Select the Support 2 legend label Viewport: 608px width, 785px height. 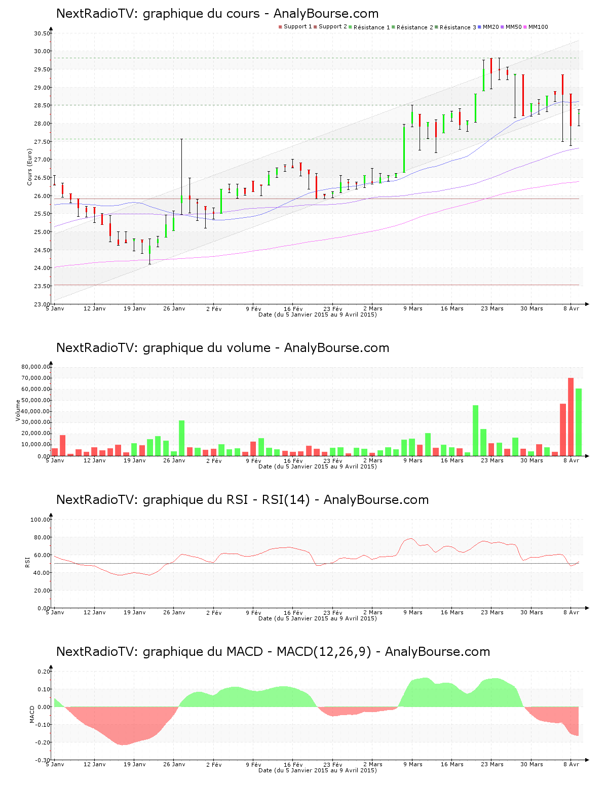(x=333, y=27)
